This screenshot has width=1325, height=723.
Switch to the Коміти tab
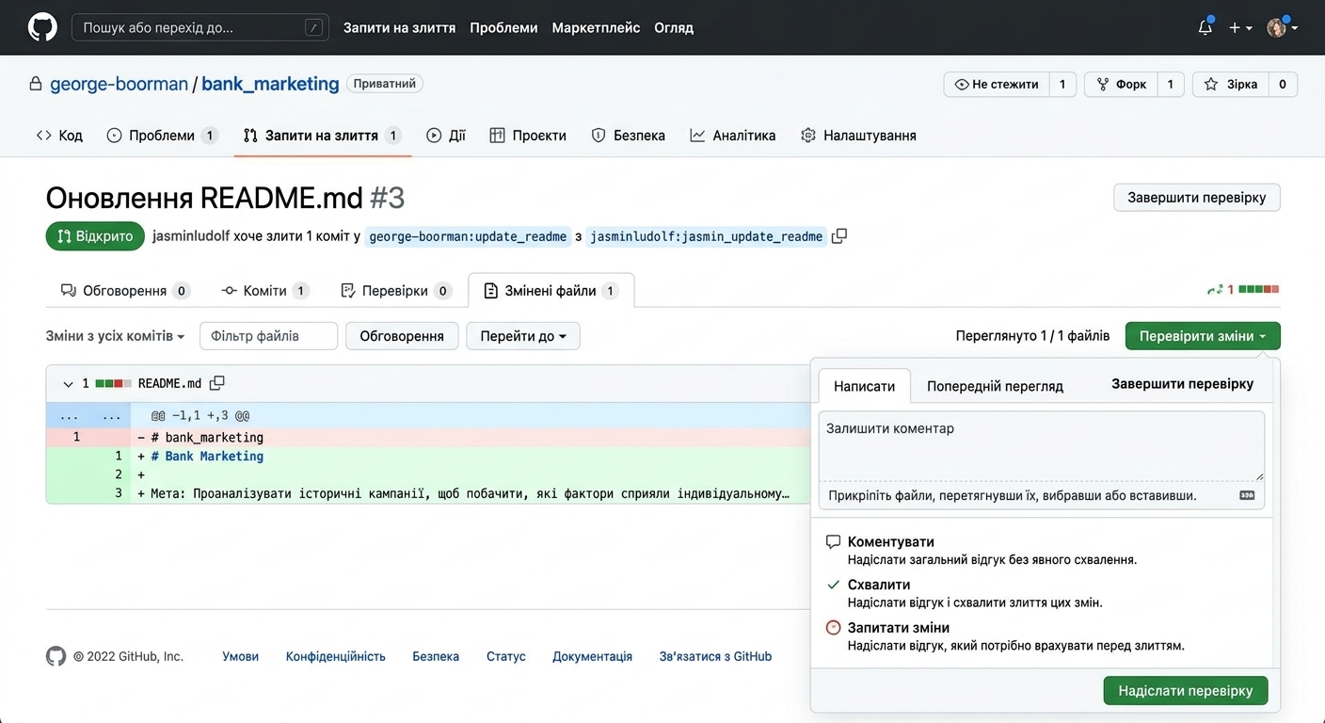click(x=265, y=291)
